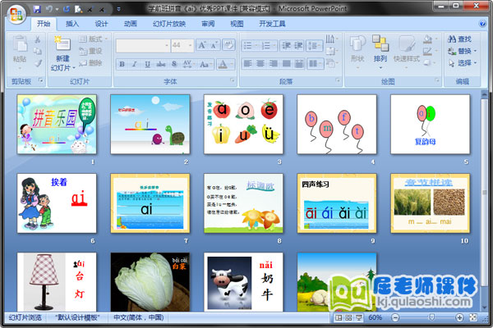Switch to Normal view button in status bar
The height and width of the screenshot is (328, 493).
pos(339,318)
